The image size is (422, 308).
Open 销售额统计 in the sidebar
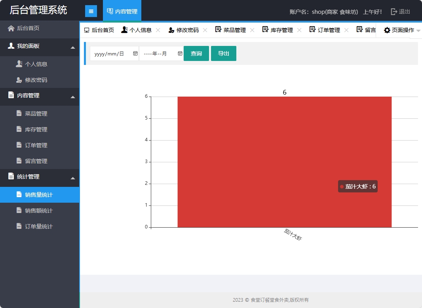point(40,211)
